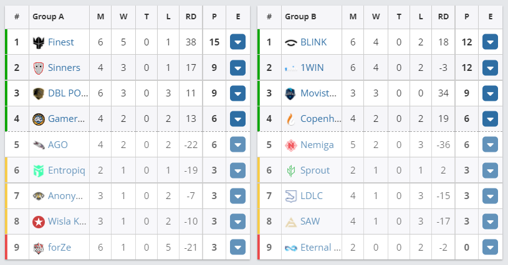Open the Sinners team link
508x265 pixels.
pyautogui.click(x=64, y=68)
